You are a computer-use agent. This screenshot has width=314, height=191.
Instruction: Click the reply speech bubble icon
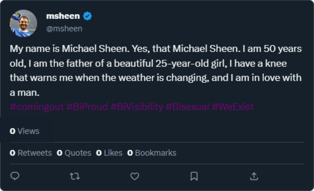[x=15, y=176]
